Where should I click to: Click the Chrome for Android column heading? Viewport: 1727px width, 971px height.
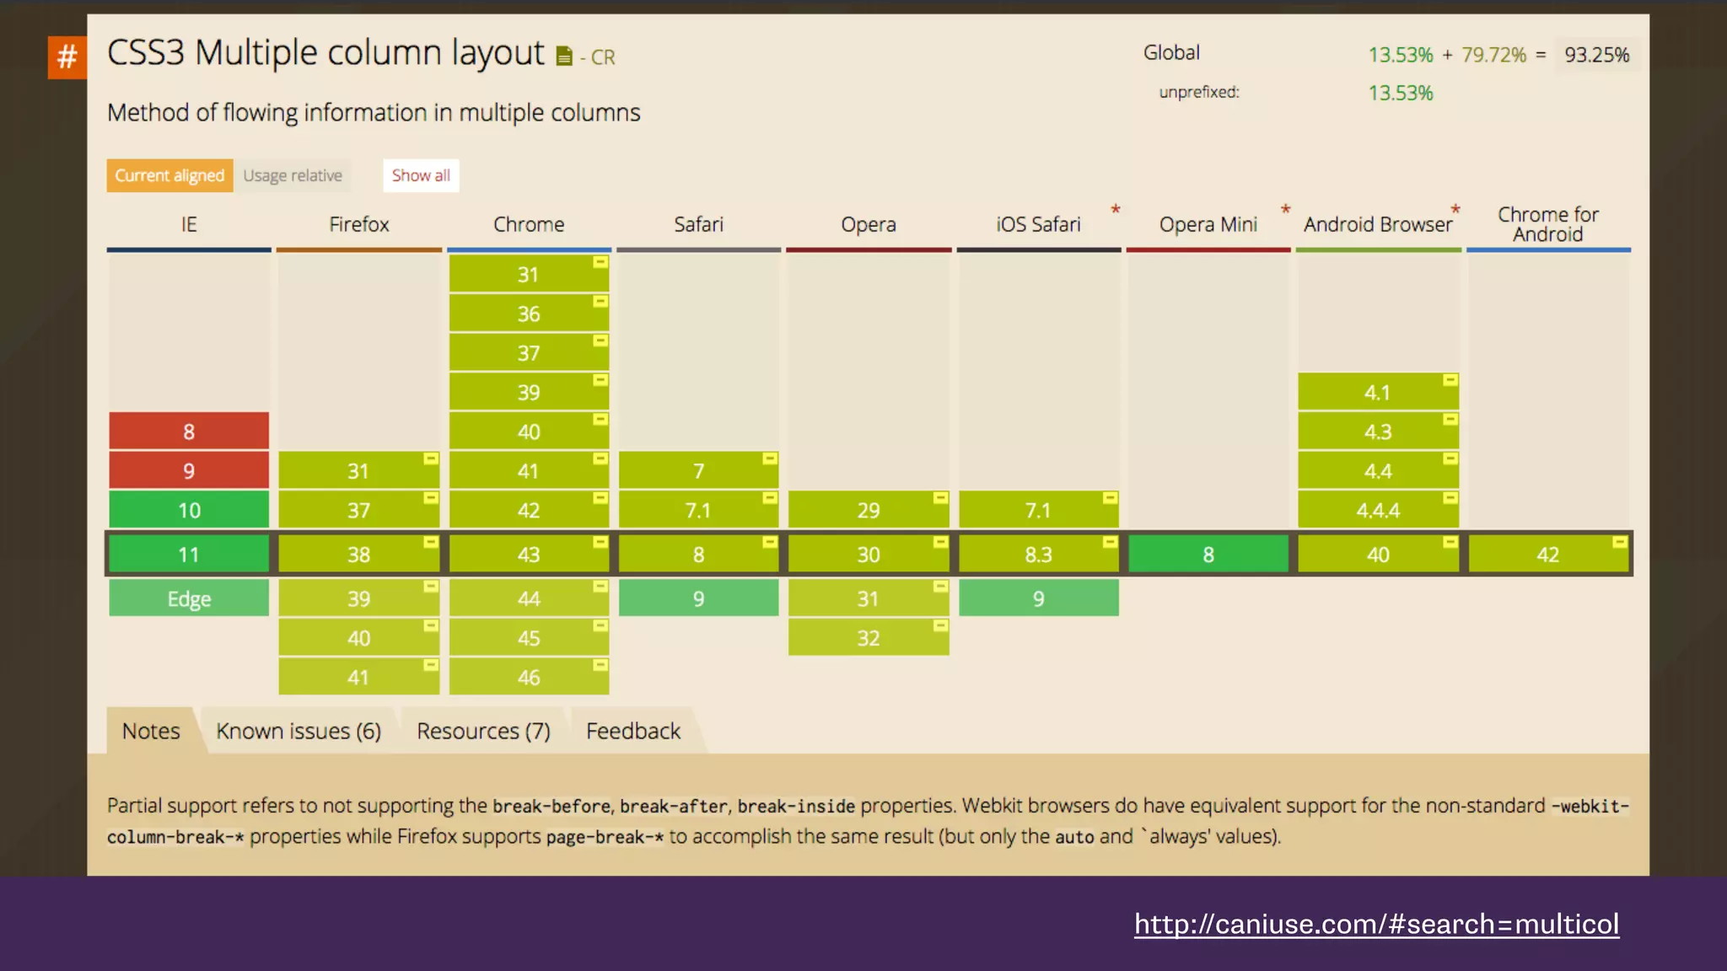(x=1548, y=224)
